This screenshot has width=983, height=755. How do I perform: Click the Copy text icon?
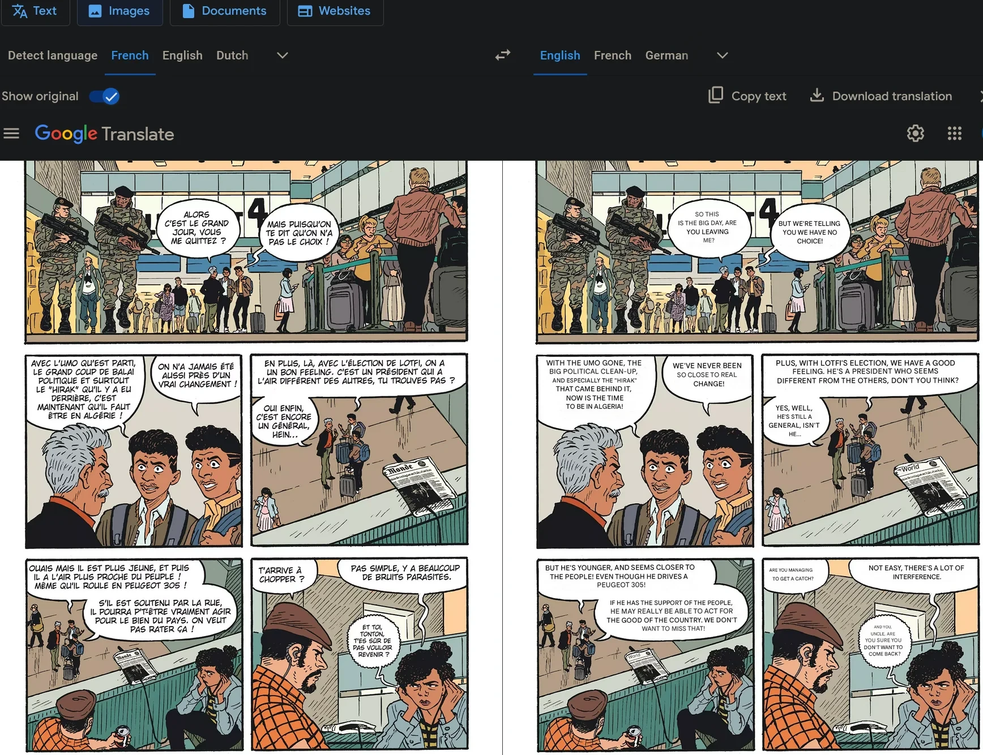(x=716, y=95)
